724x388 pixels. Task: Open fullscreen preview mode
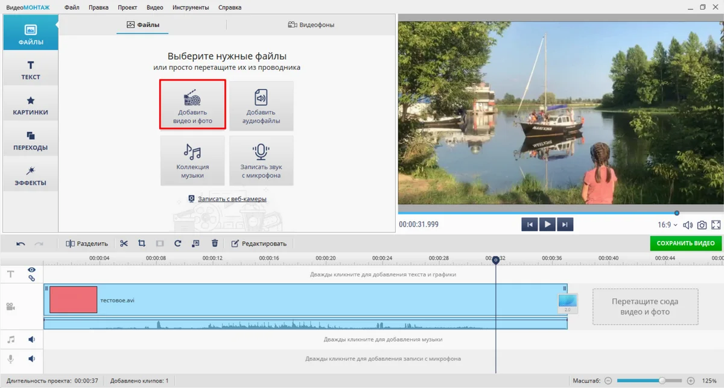pos(716,225)
